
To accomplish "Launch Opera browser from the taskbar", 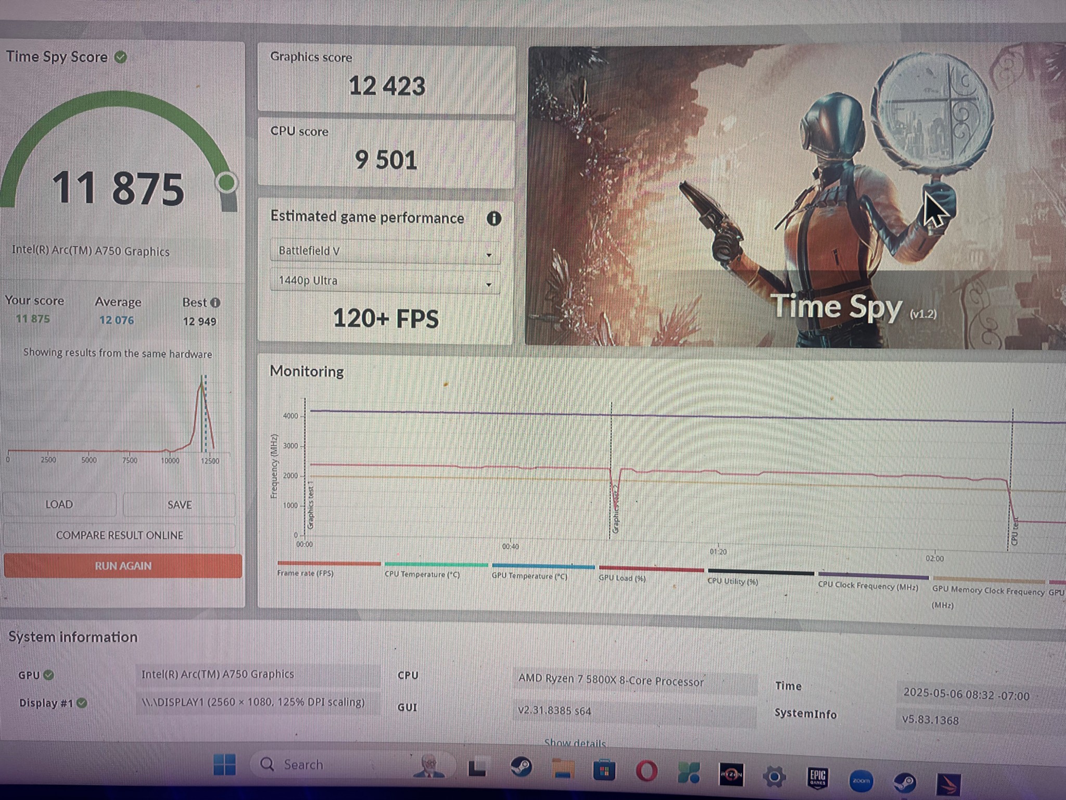I will coord(646,771).
